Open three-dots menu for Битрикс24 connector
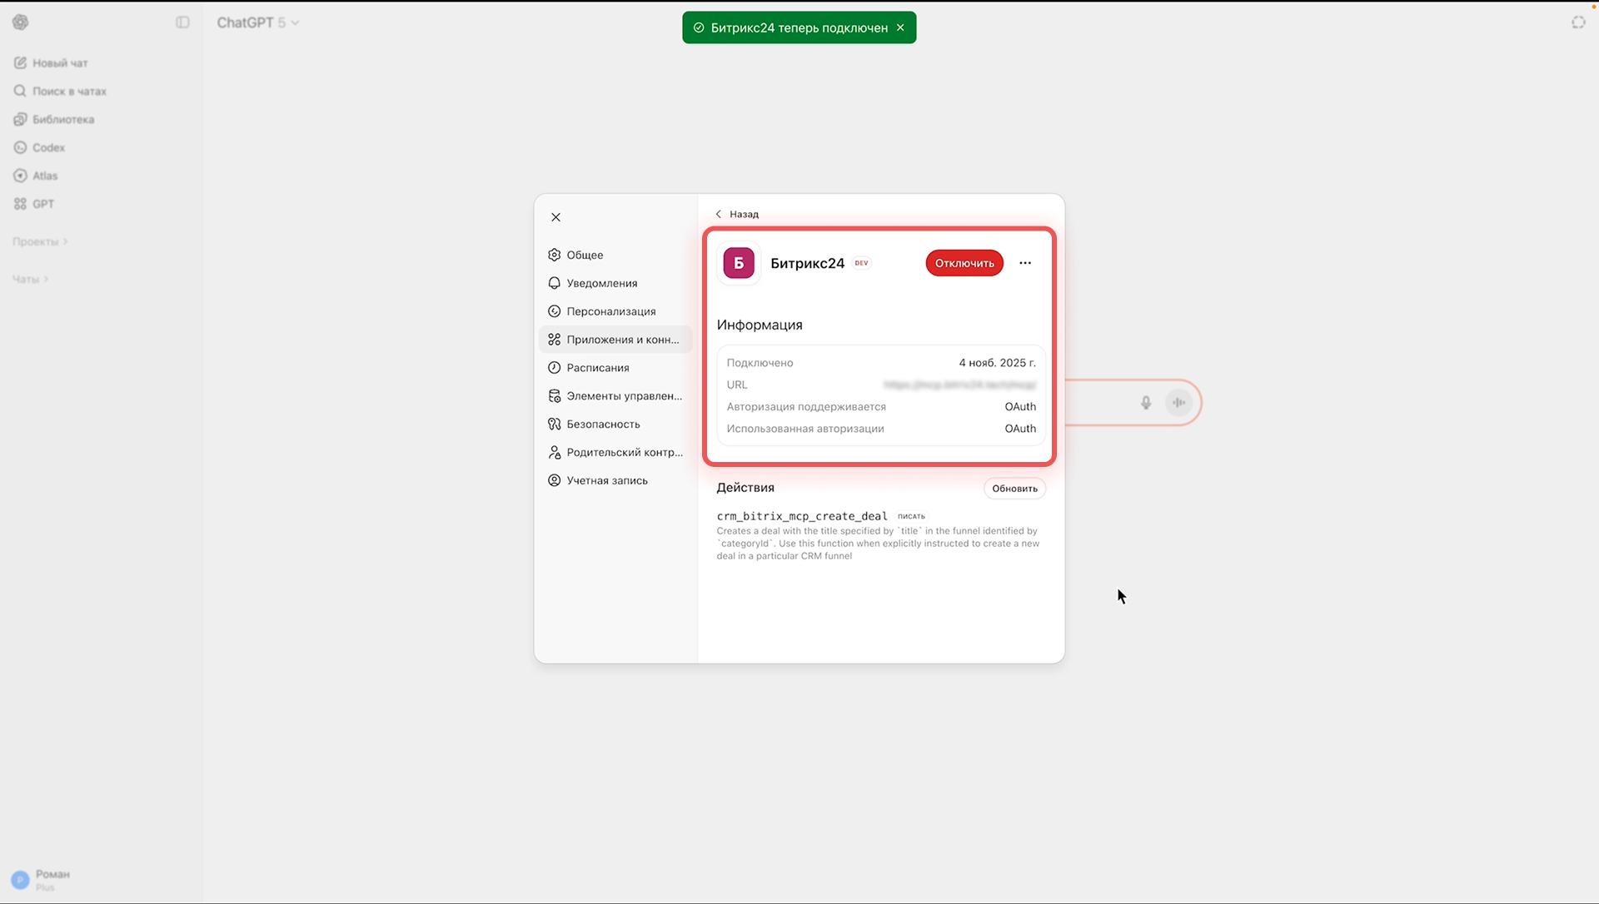Image resolution: width=1599 pixels, height=904 pixels. pyautogui.click(x=1025, y=263)
